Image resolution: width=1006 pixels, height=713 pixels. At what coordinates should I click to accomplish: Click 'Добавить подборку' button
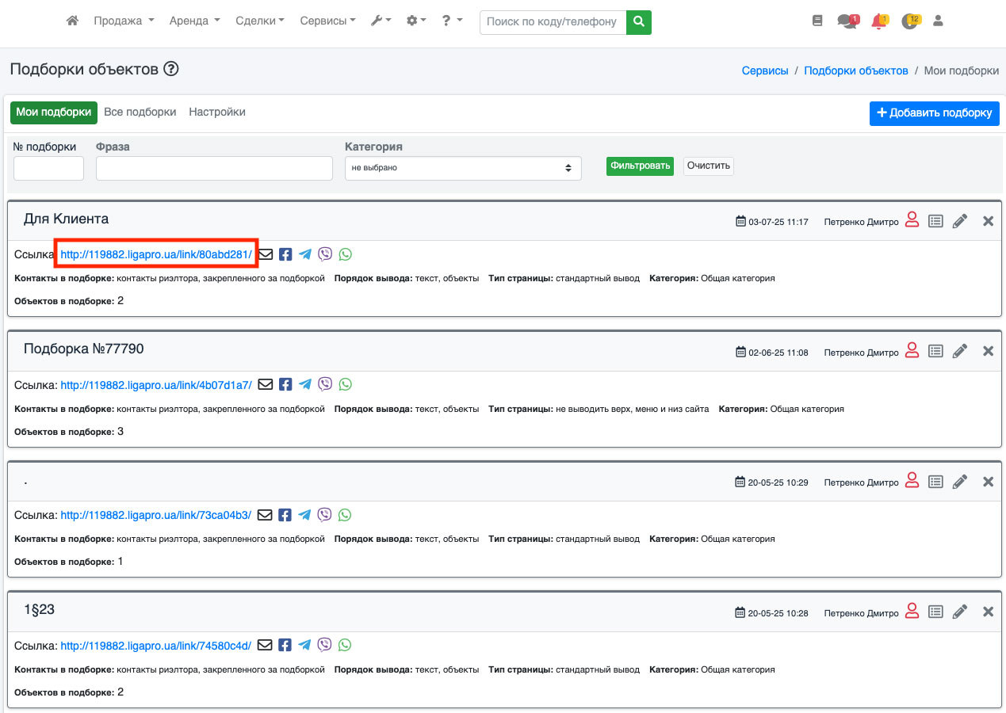point(934,113)
